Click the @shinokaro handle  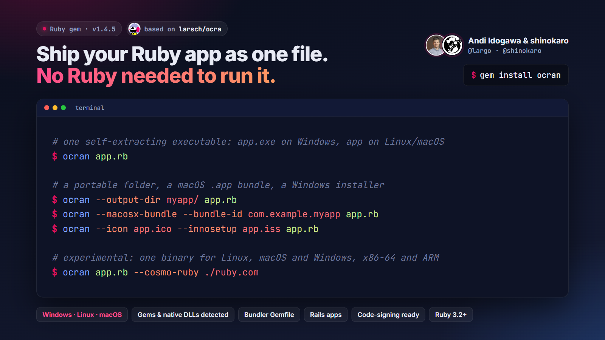(x=522, y=51)
